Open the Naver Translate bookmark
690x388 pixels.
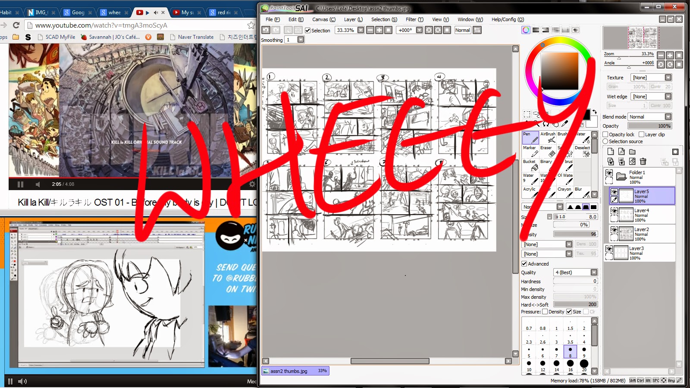pyautogui.click(x=192, y=37)
